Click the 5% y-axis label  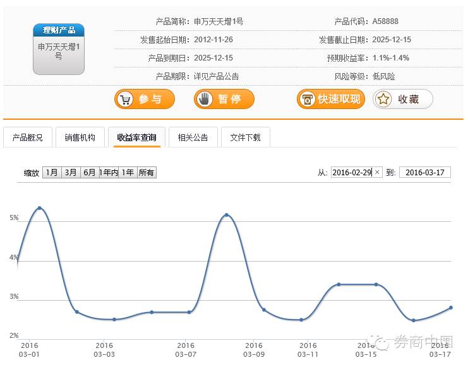click(14, 218)
